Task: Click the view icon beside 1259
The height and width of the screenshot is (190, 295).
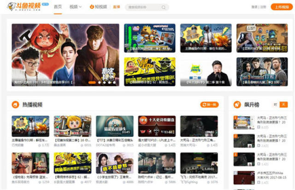Action: click(x=40, y=182)
